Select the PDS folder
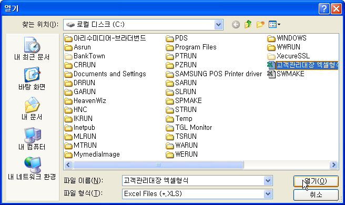This screenshot has width=345, height=205. click(177, 38)
